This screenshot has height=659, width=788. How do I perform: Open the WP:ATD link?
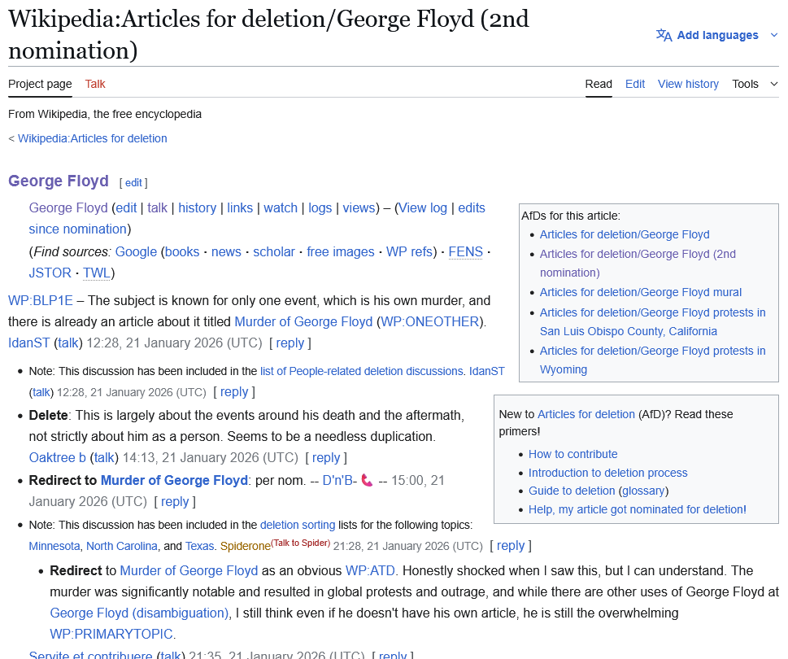[370, 571]
